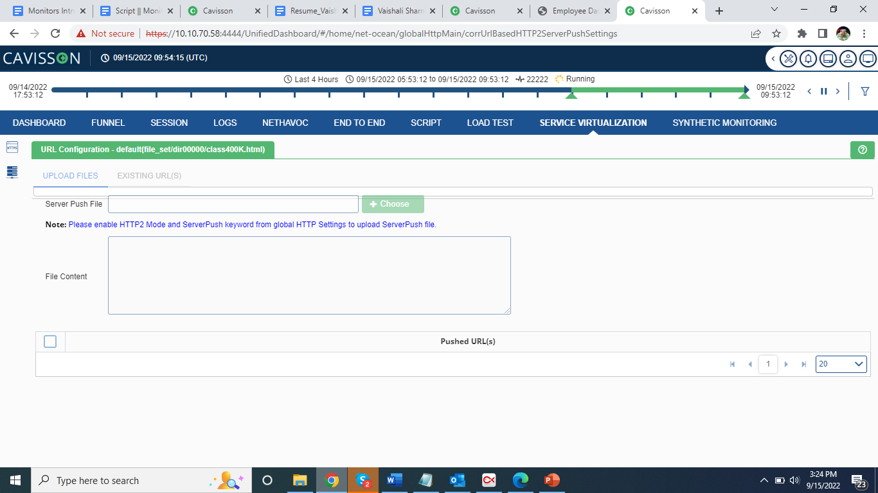Click inside the File Content text area
Screen dimensions: 878x493
309,275
